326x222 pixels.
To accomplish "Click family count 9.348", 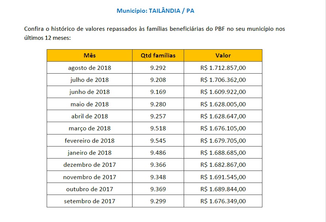I will click(x=158, y=177).
